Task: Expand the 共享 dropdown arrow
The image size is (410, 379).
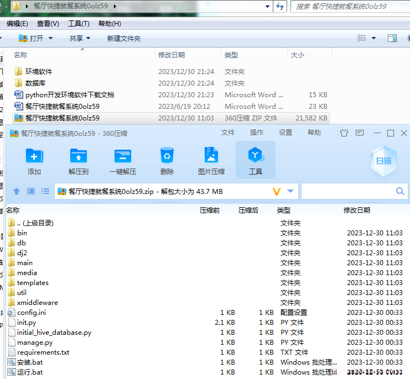Action: tap(89, 38)
